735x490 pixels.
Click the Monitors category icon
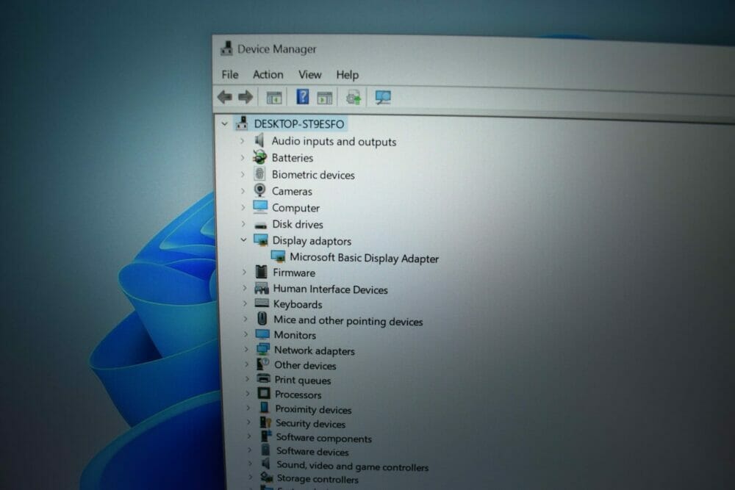(x=262, y=334)
